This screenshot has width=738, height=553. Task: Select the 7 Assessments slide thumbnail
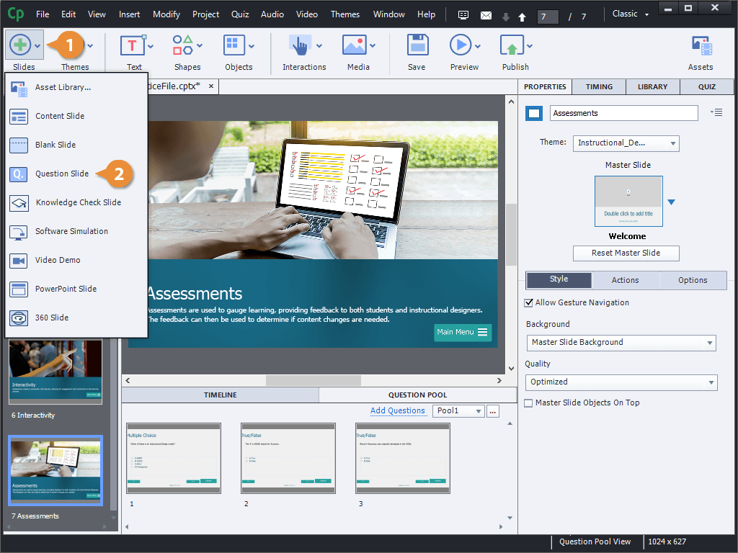pyautogui.click(x=55, y=470)
